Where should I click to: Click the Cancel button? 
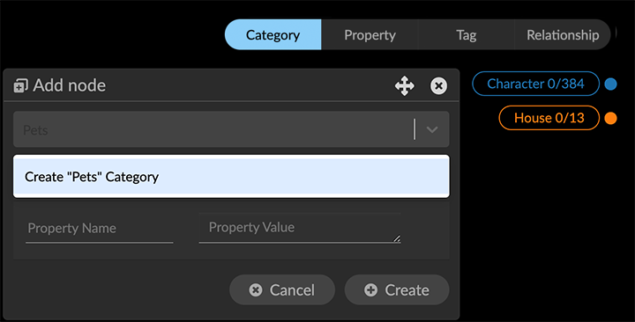(282, 289)
